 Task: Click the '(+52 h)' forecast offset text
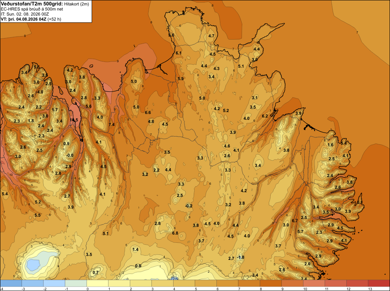54,19
